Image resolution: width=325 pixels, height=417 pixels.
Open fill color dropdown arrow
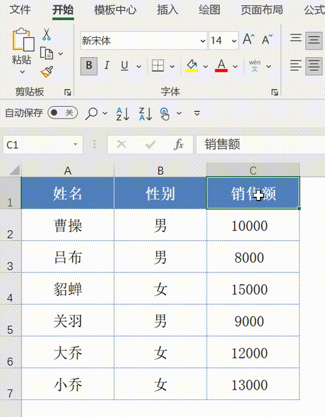[205, 66]
